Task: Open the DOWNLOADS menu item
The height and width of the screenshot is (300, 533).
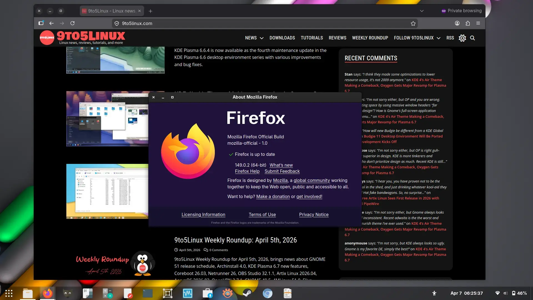Action: (x=282, y=38)
